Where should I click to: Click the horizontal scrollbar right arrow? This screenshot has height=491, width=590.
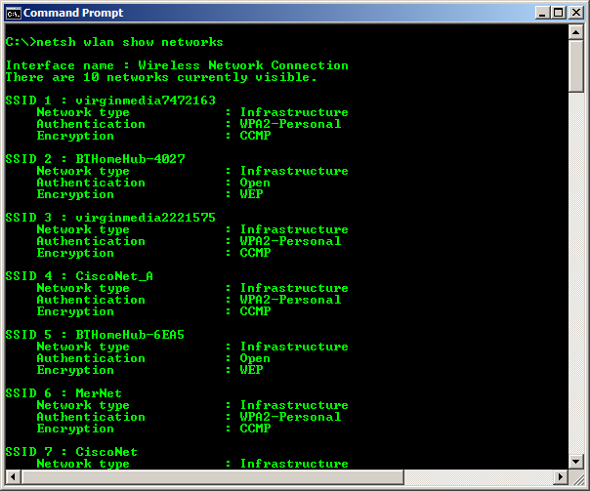pos(561,477)
